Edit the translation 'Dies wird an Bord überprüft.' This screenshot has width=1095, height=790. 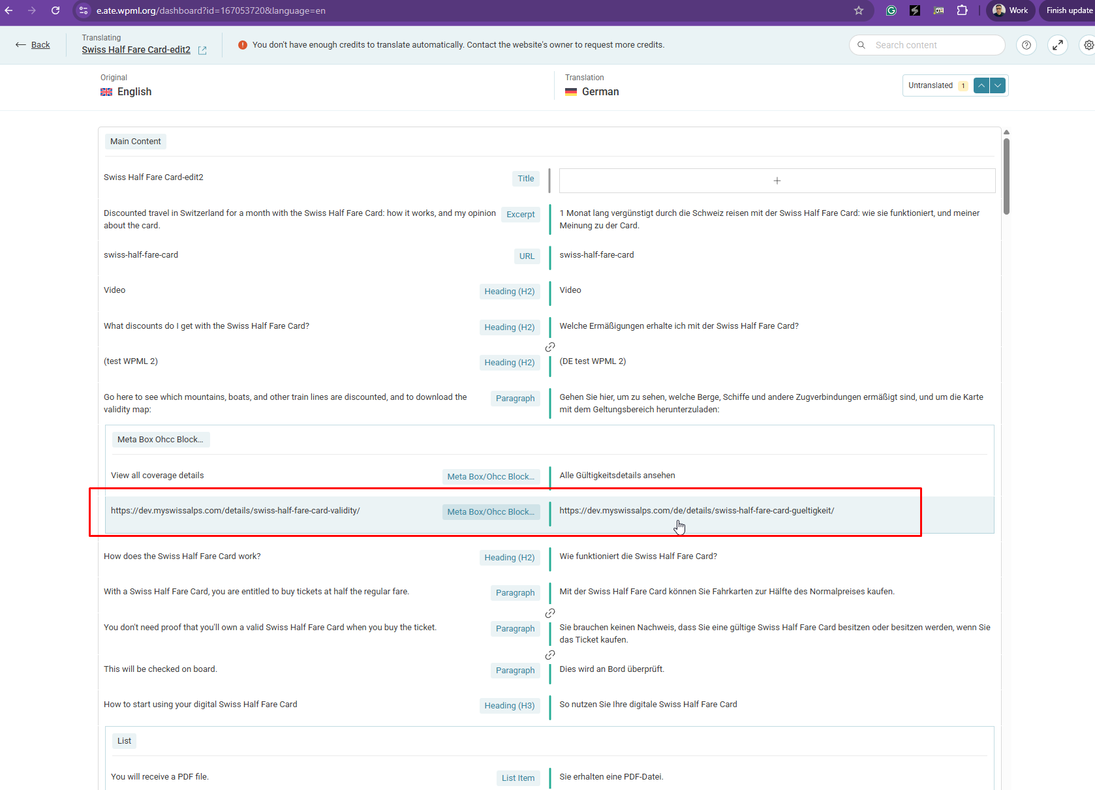pos(612,669)
